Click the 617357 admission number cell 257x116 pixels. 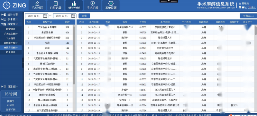(x=143, y=27)
